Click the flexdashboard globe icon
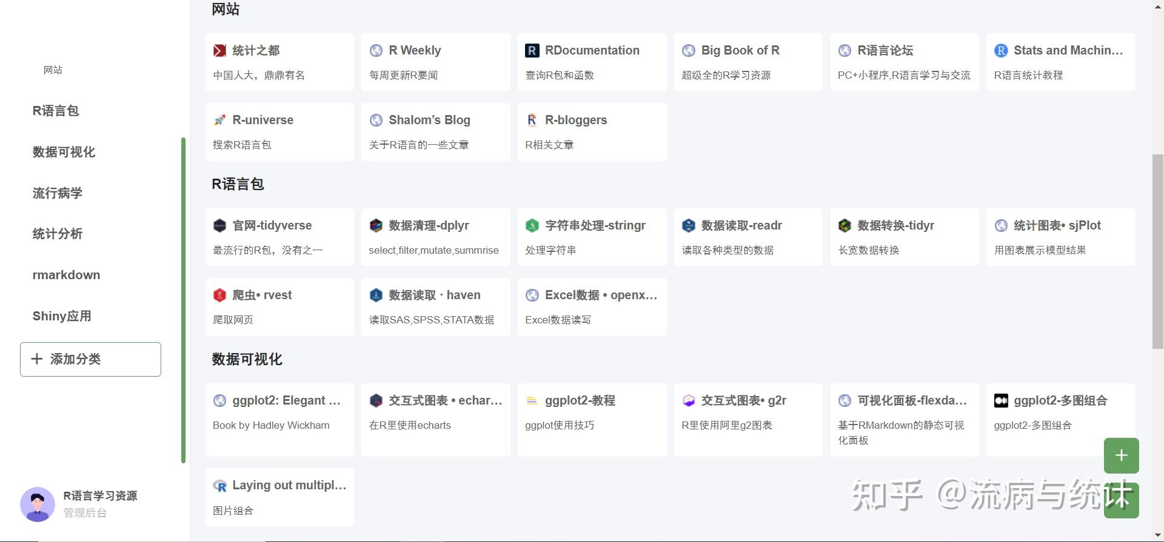The image size is (1164, 542). coord(845,401)
